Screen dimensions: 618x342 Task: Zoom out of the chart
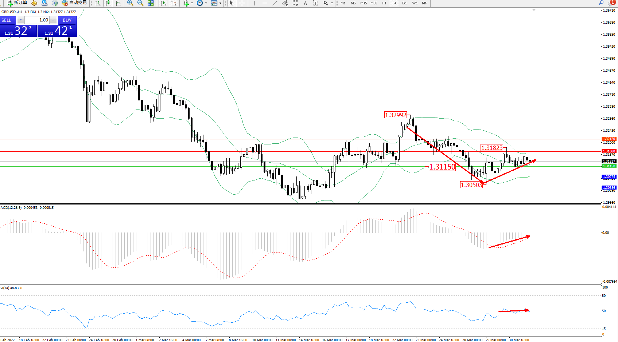coord(140,3)
